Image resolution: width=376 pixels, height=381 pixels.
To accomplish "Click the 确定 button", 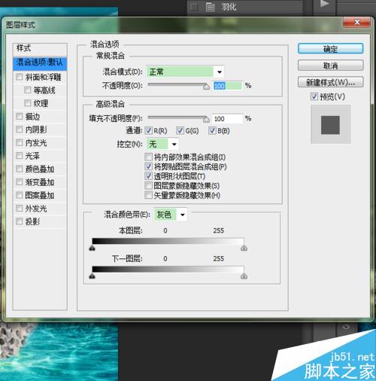I will [331, 49].
